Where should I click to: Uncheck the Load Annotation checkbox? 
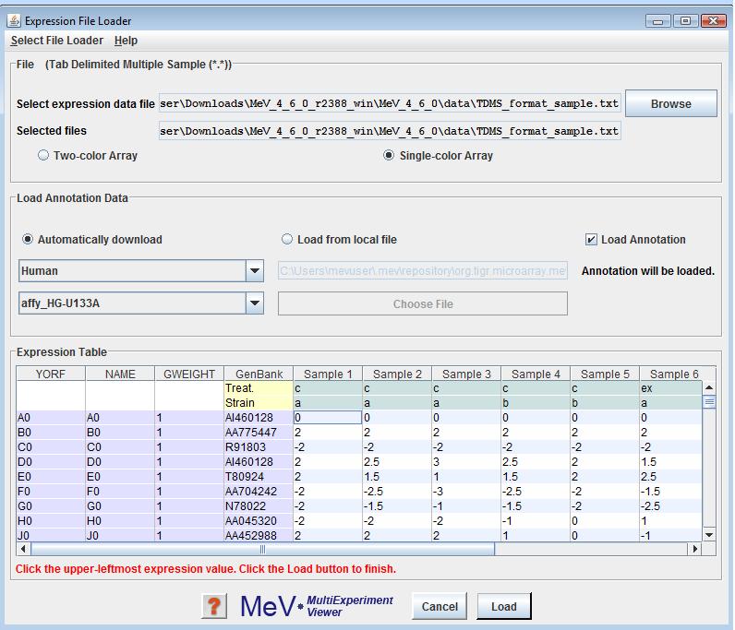click(591, 240)
